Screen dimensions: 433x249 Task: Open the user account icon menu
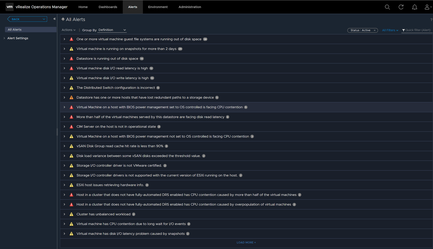(x=427, y=7)
